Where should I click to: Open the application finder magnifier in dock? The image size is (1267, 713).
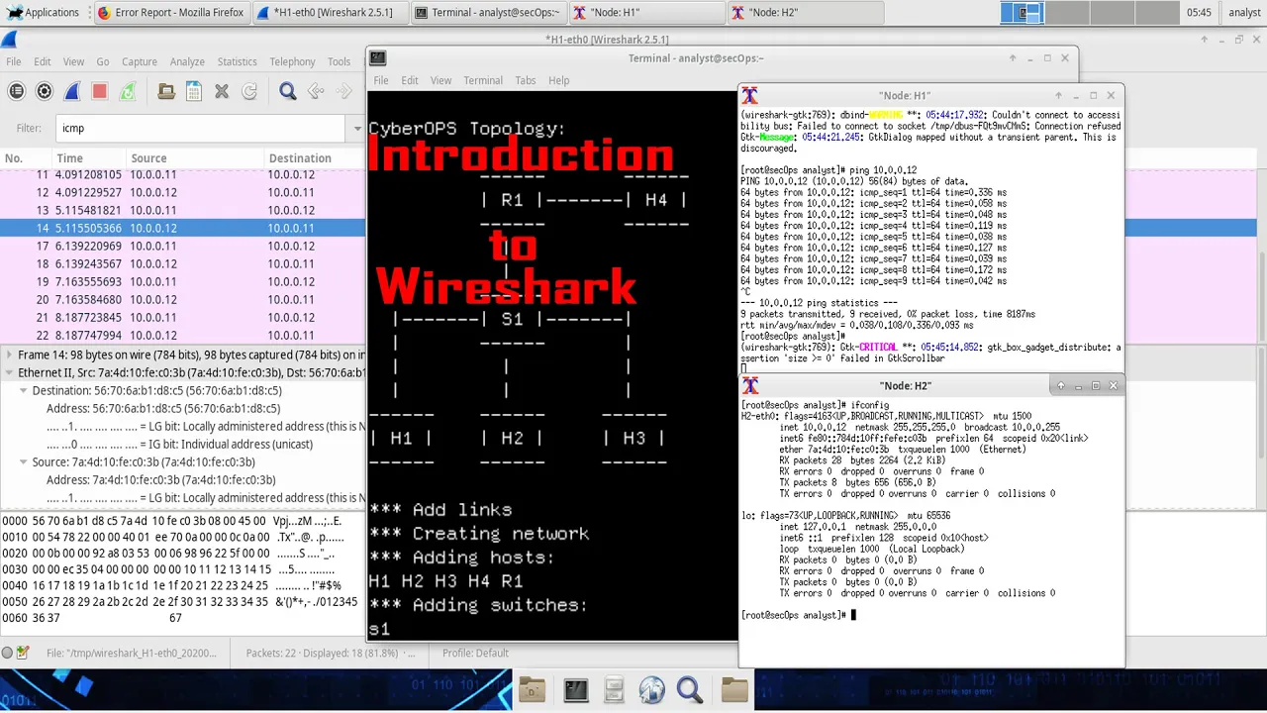point(690,689)
